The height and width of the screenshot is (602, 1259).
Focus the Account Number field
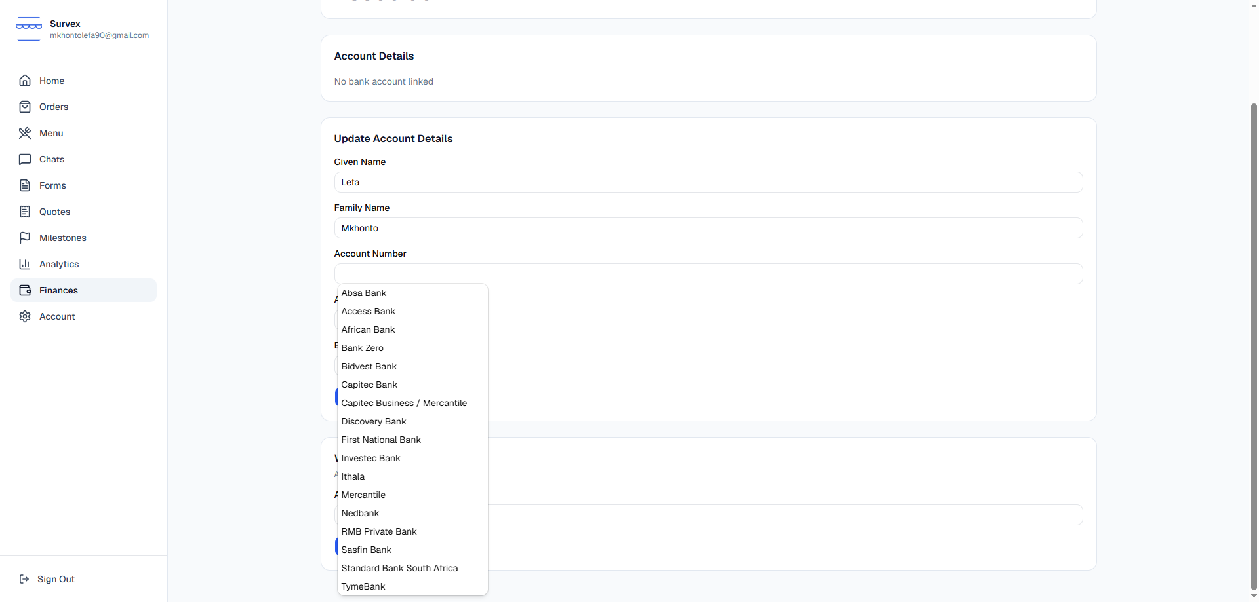click(708, 274)
